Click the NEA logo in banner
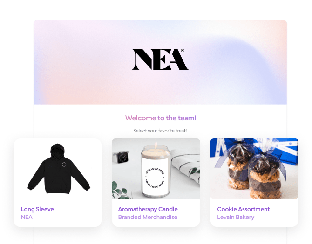 coord(160,59)
